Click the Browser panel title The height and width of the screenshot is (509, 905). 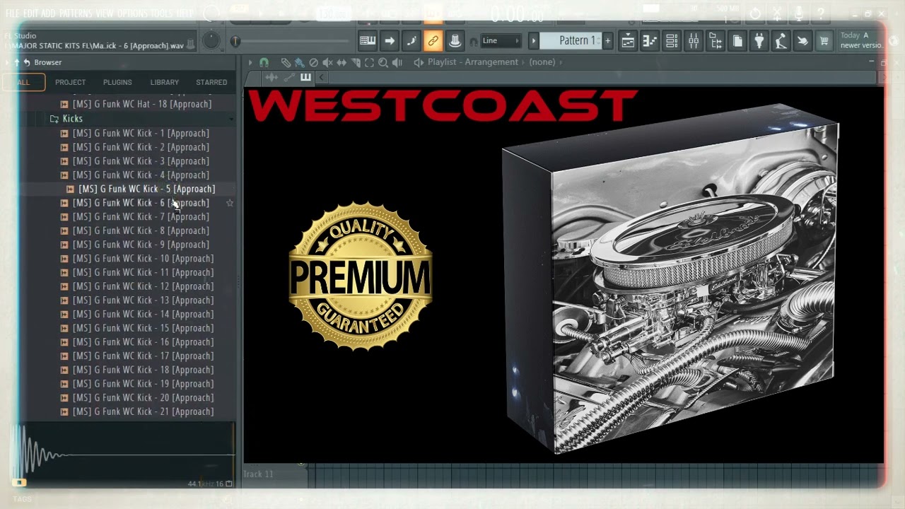pyautogui.click(x=48, y=62)
